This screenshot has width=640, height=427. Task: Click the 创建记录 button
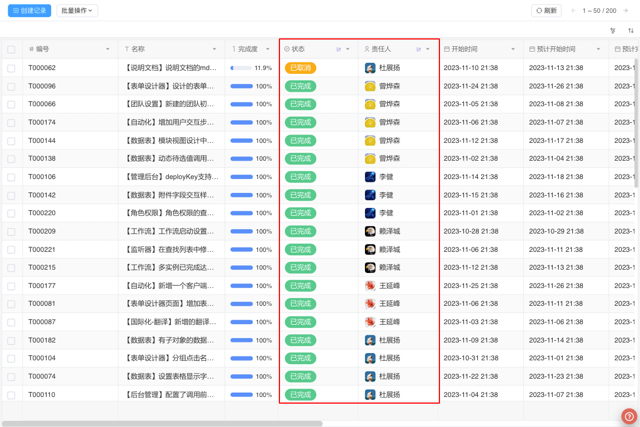pyautogui.click(x=29, y=10)
